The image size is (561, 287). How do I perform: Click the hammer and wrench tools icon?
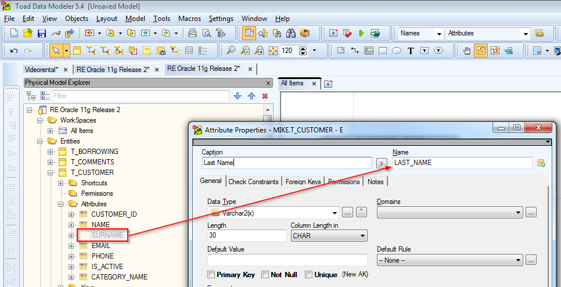click(x=221, y=33)
